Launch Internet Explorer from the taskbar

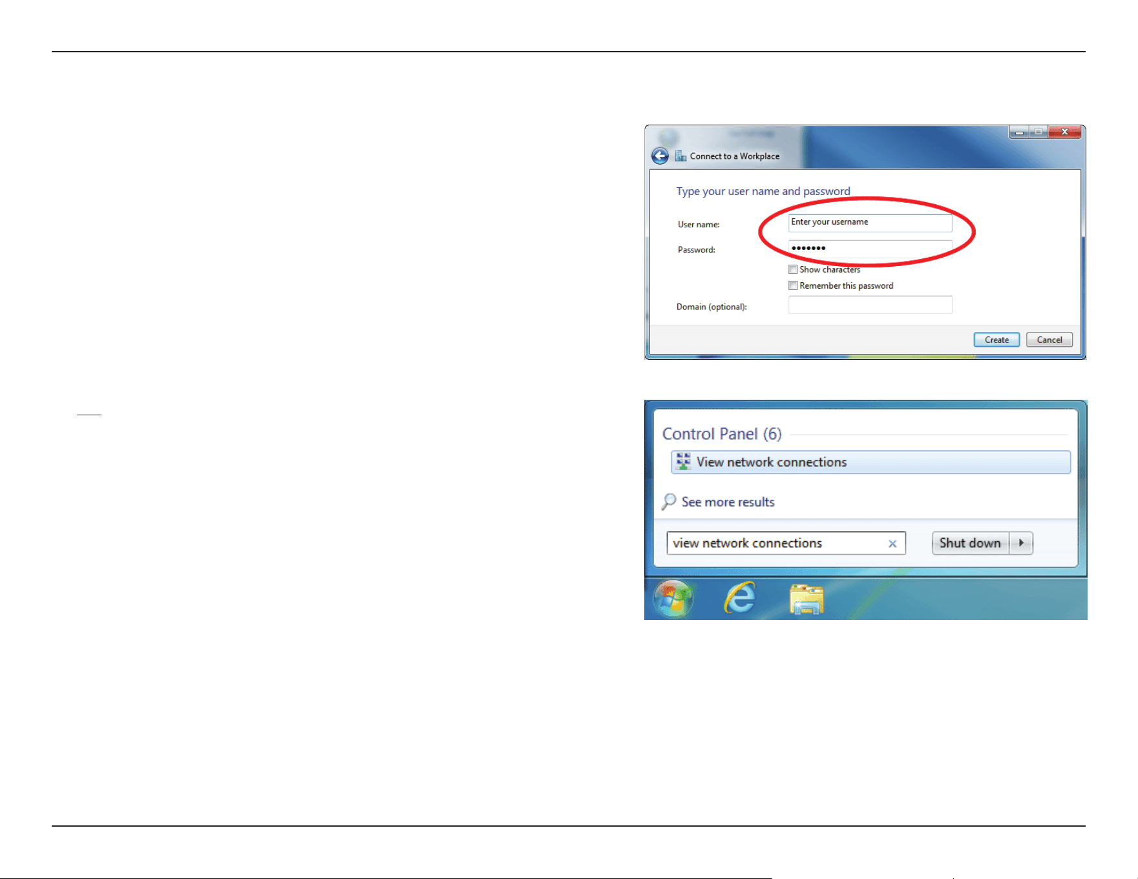[740, 598]
